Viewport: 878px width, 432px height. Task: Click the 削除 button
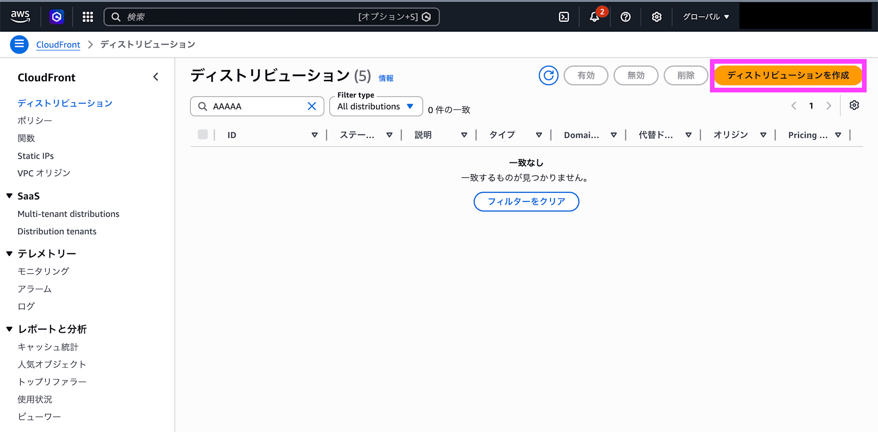(686, 76)
